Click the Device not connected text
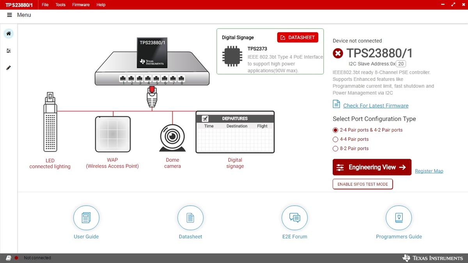This screenshot has width=468, height=263. [357, 41]
